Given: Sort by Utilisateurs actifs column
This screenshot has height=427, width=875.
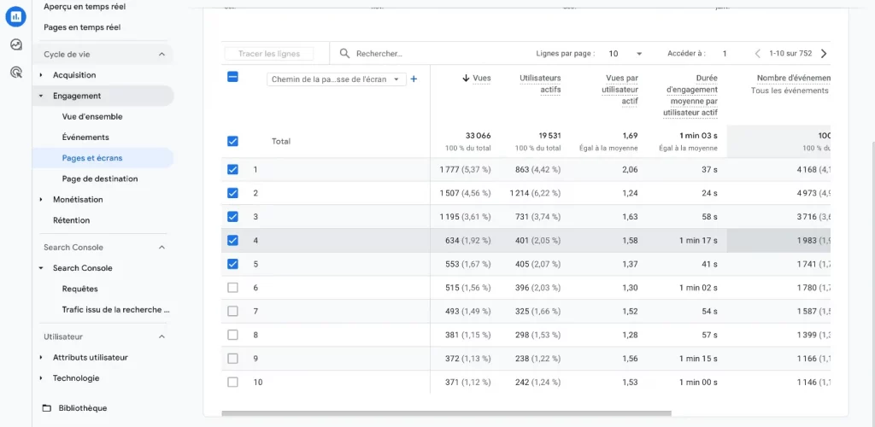Looking at the screenshot, I should tap(540, 83).
